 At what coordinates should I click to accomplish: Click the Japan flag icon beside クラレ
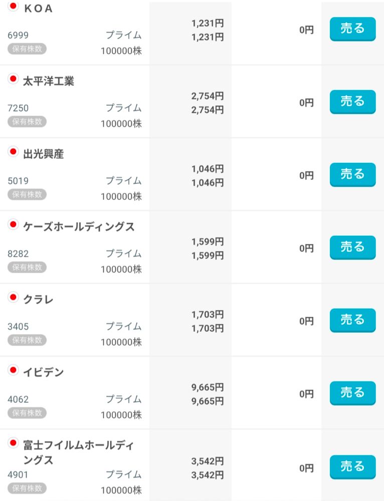point(13,298)
